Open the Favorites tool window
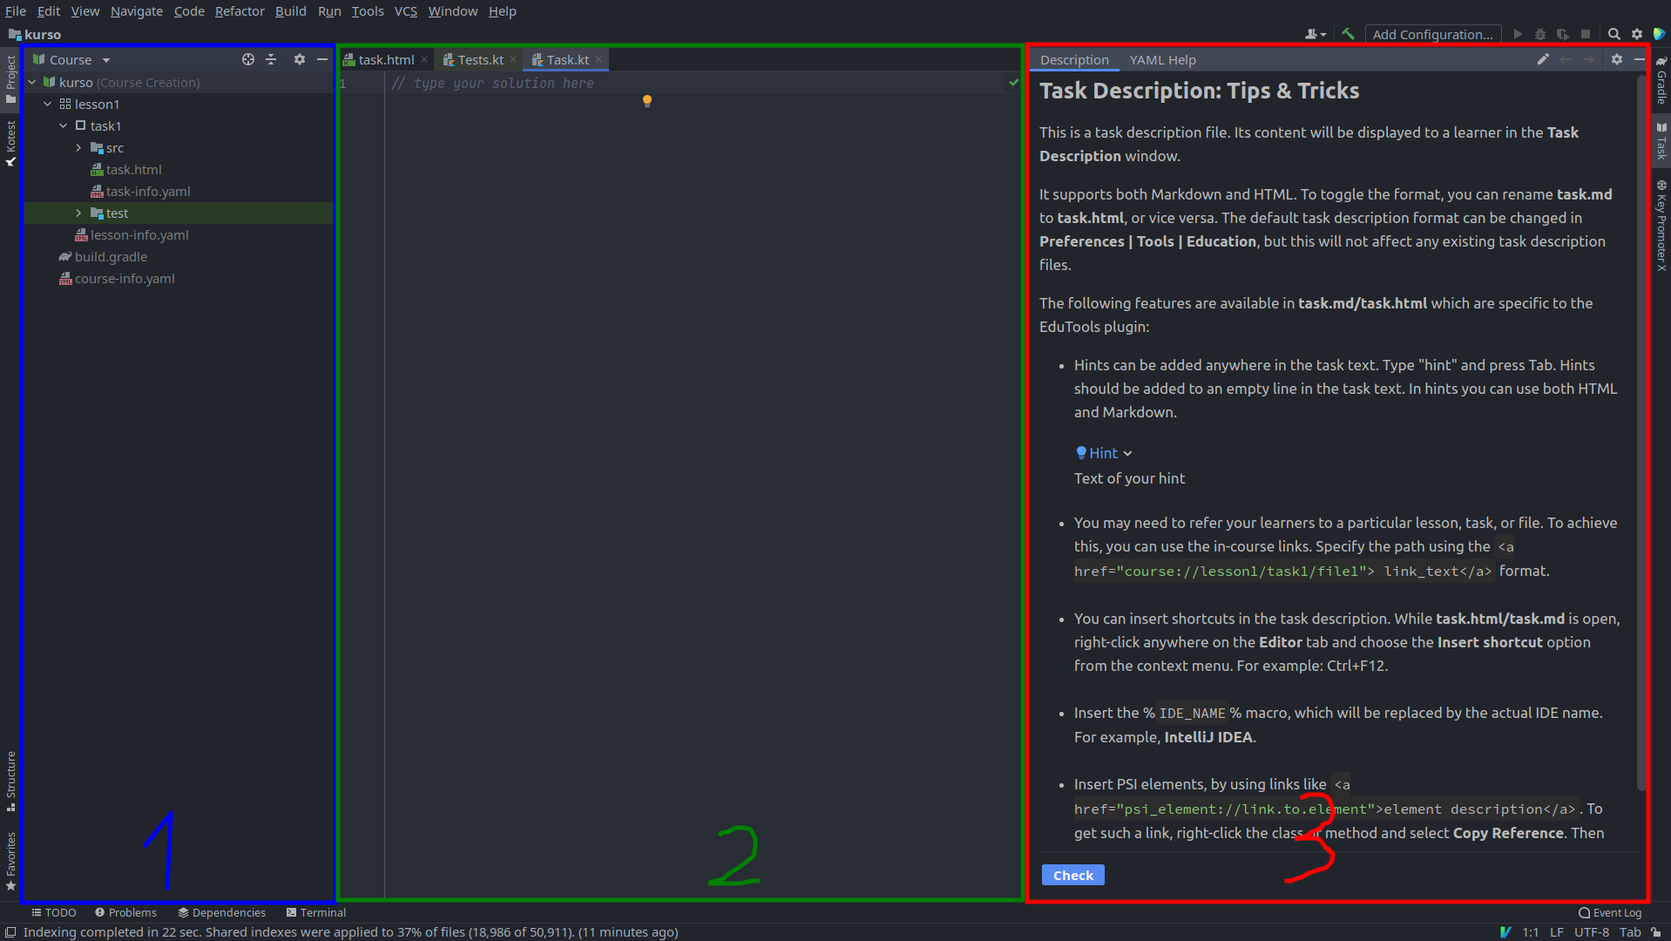 pyautogui.click(x=10, y=861)
